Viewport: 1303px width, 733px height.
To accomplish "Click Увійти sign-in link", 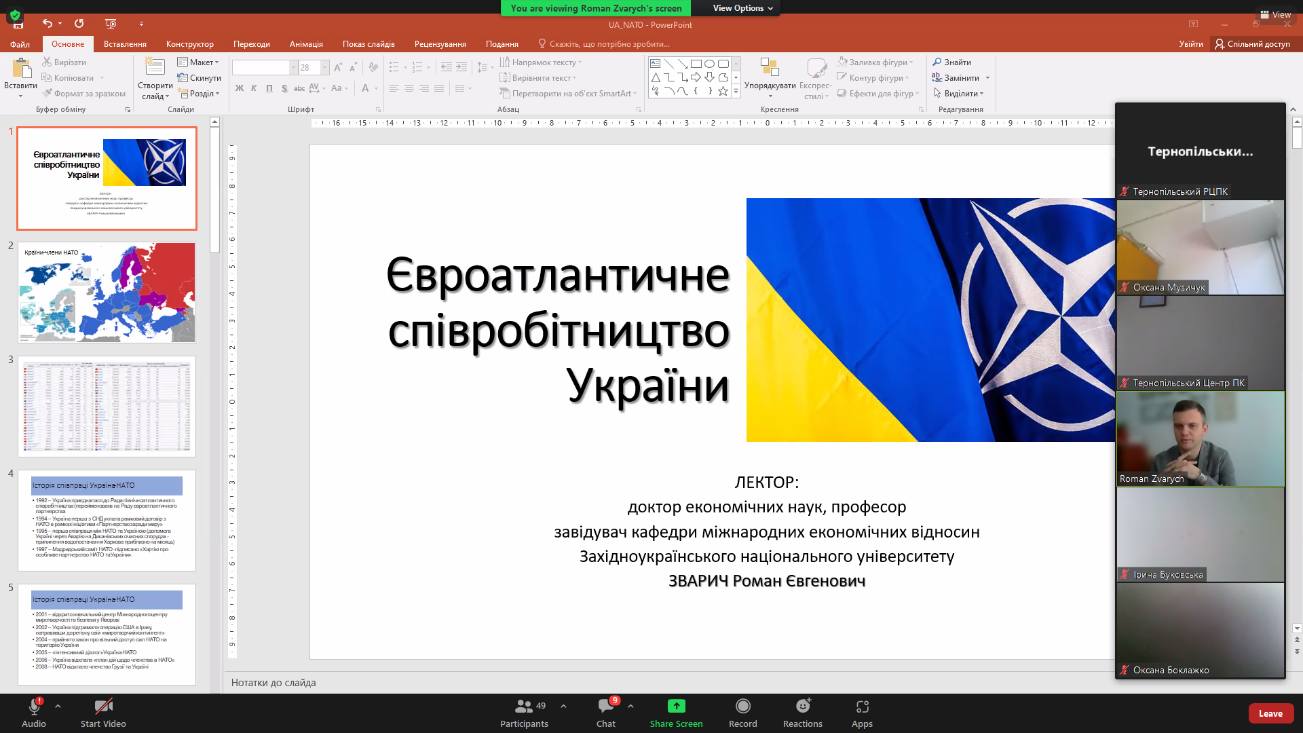I will [1190, 44].
